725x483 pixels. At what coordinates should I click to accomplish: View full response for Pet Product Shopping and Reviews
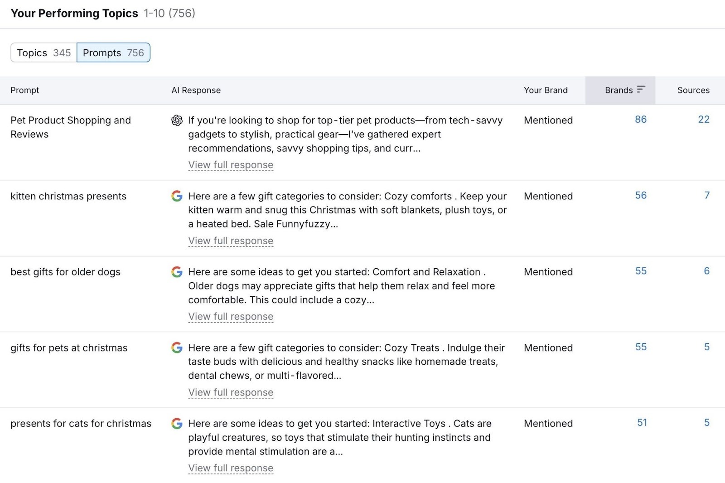coord(231,165)
